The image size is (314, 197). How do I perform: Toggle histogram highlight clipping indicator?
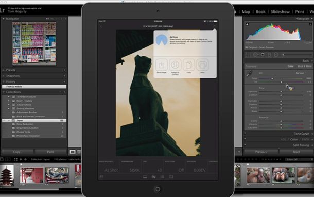tap(310, 24)
